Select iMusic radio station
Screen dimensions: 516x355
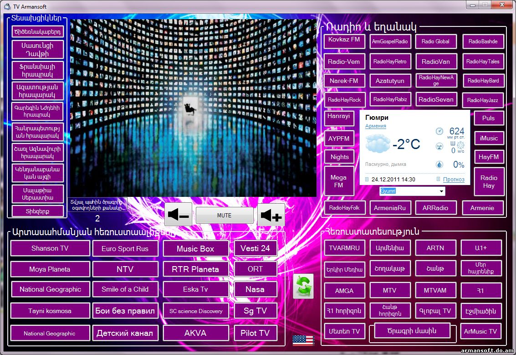[x=489, y=138]
